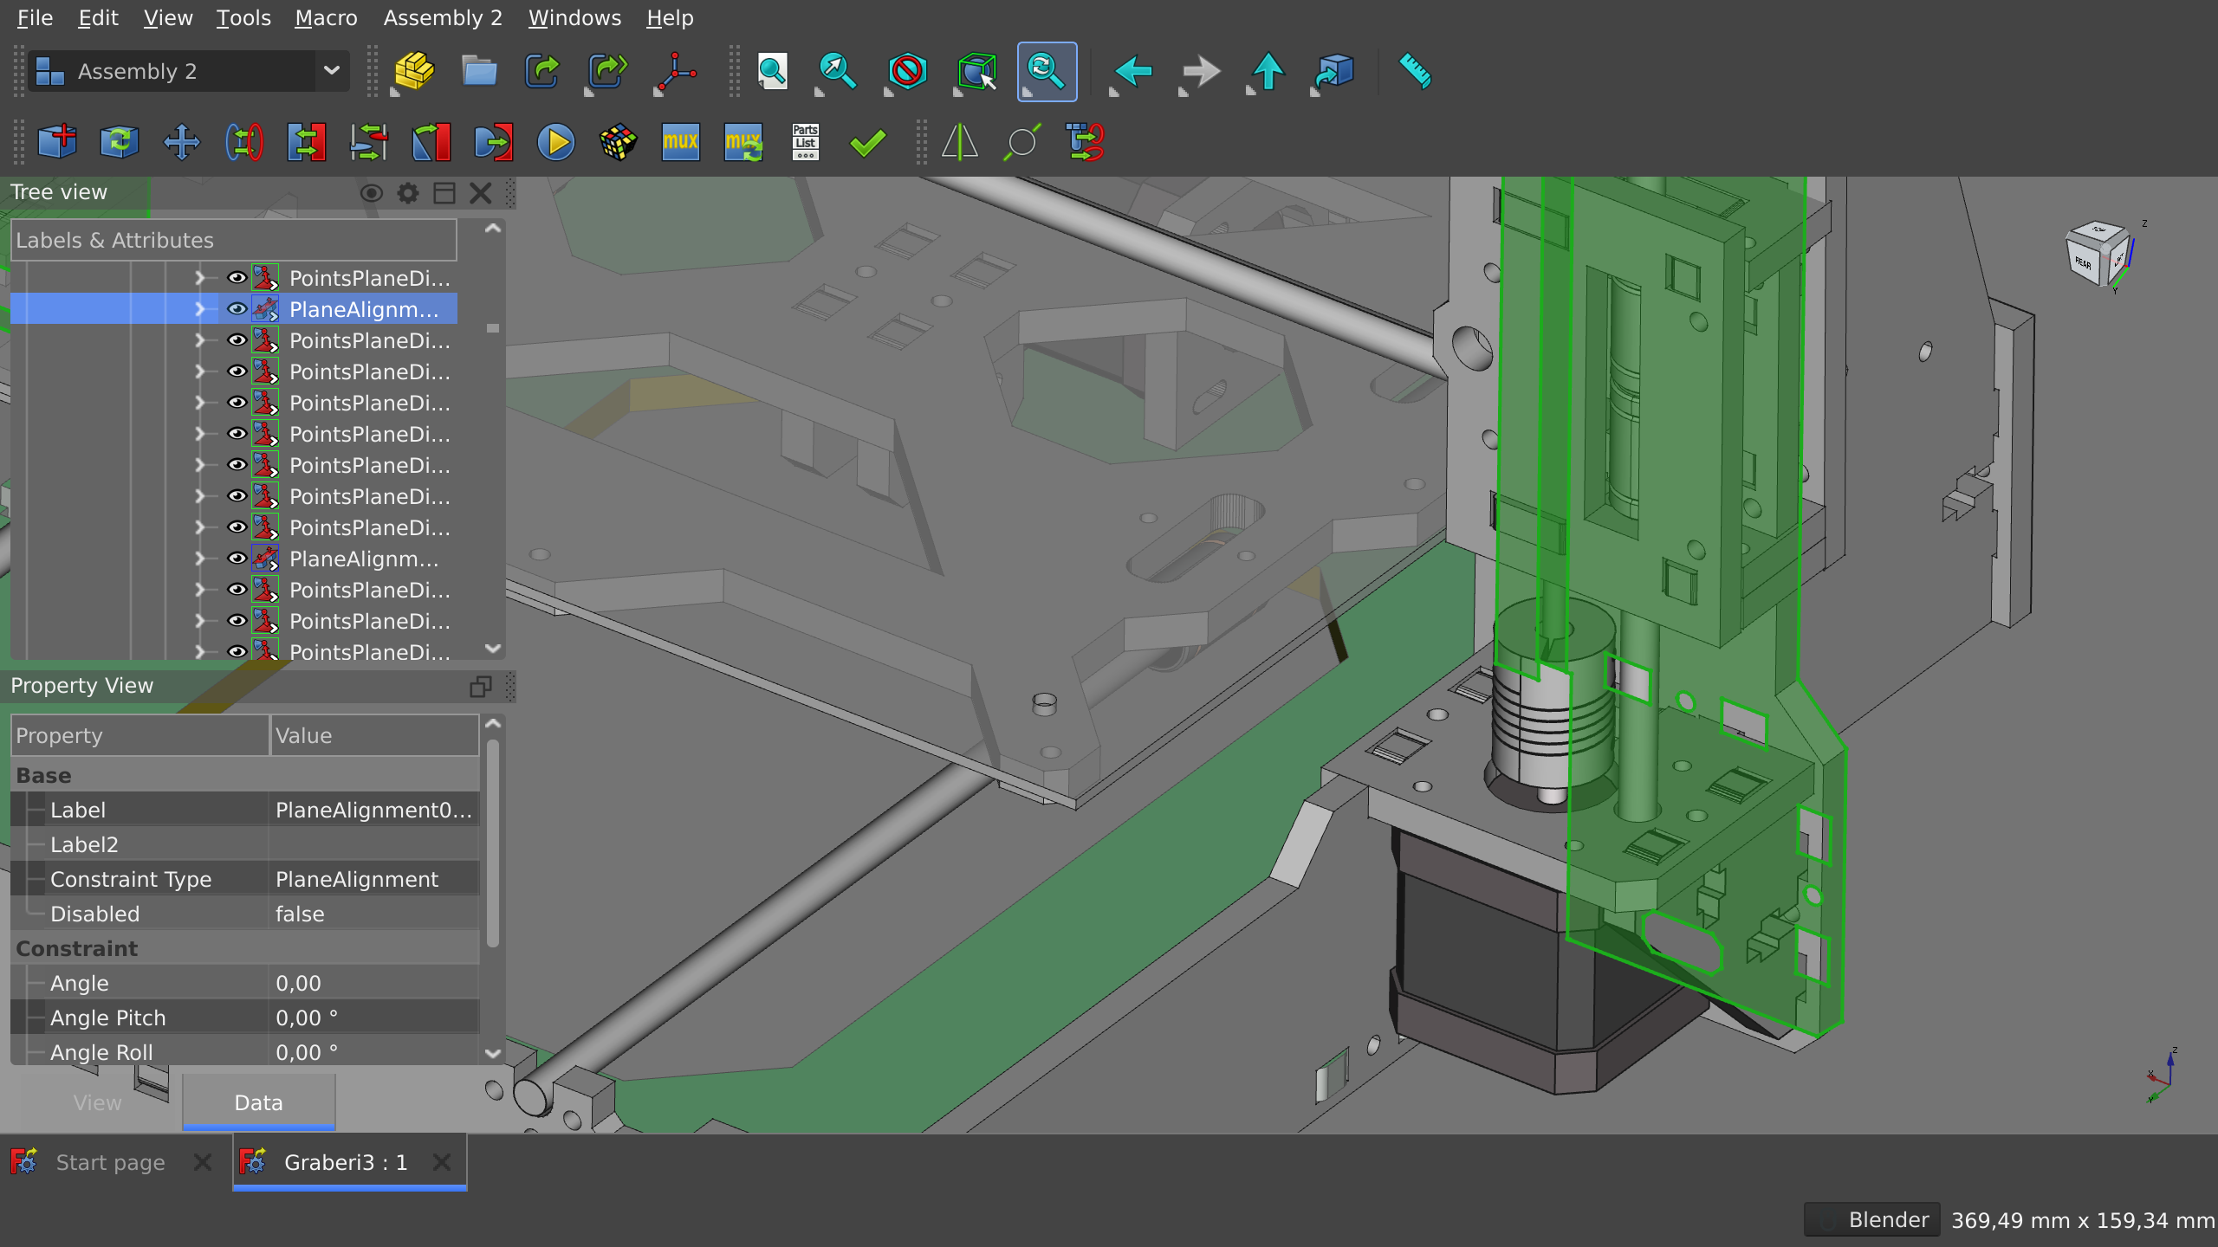Switch to the View property tab
2218x1247 pixels.
[97, 1102]
